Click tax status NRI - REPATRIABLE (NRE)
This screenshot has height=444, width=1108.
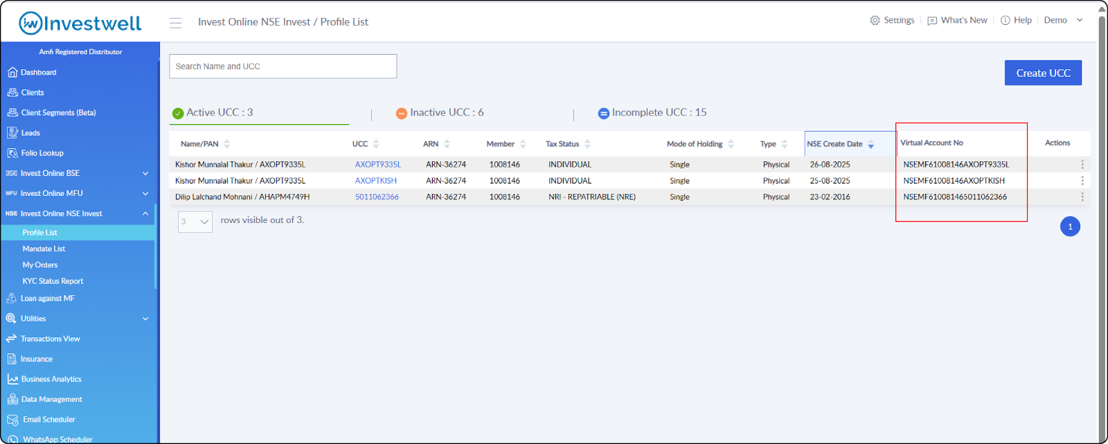pyautogui.click(x=592, y=197)
